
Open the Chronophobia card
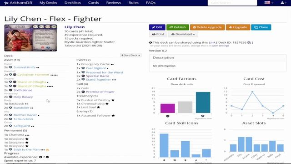(x=93, y=103)
